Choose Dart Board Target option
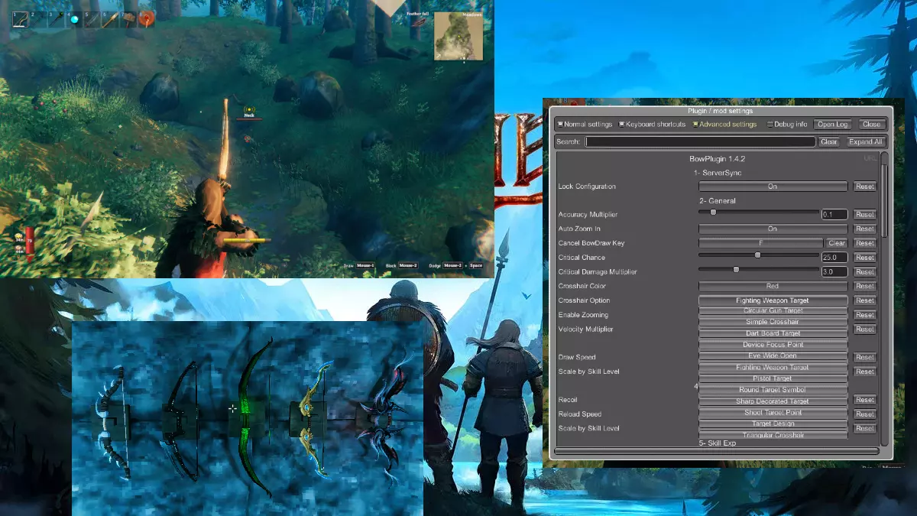 coord(773,333)
